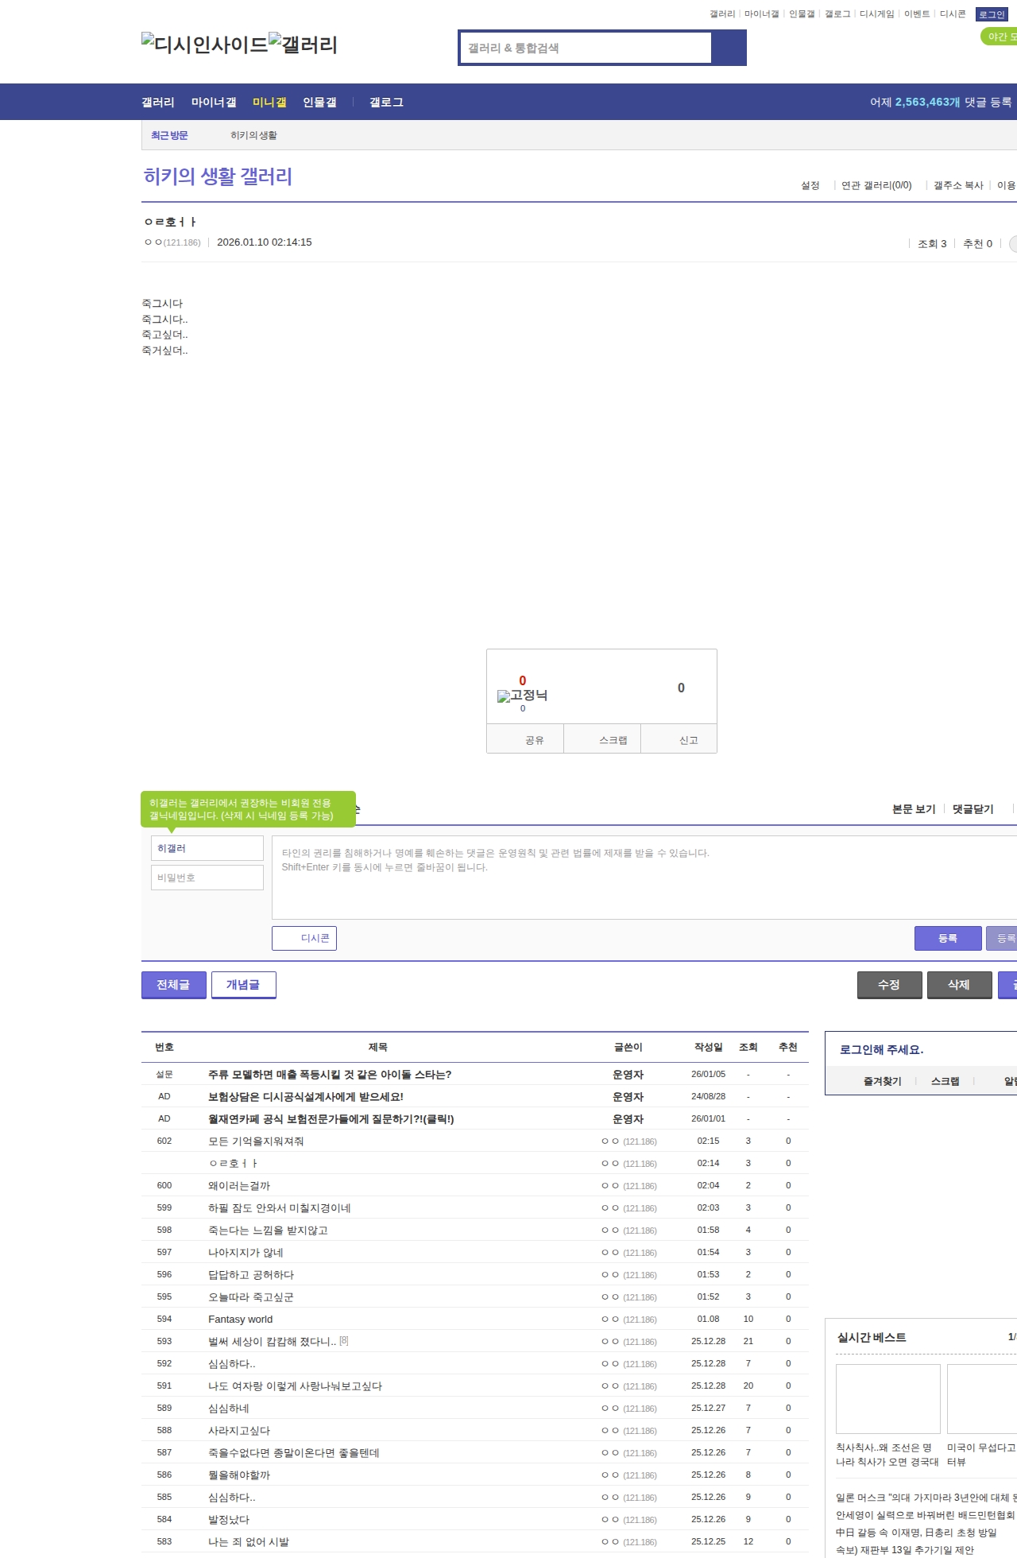The height and width of the screenshot is (1558, 1017).
Task: Open post 597 나아지지가 않네
Action: click(x=246, y=1252)
